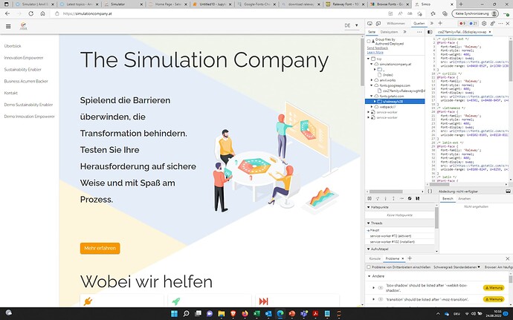Click the pretty-print braces icon
The height and width of the screenshot is (320, 513).
pos(430,192)
